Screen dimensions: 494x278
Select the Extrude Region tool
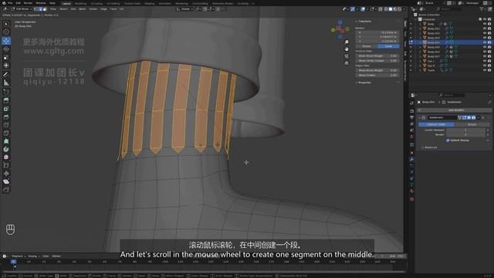(6, 100)
